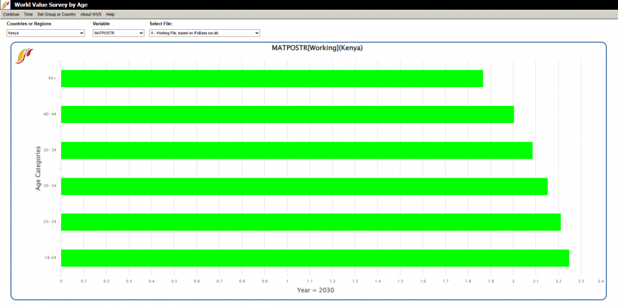Image resolution: width=618 pixels, height=305 pixels.
Task: Select the 30-34 age bar
Action: (x=304, y=186)
